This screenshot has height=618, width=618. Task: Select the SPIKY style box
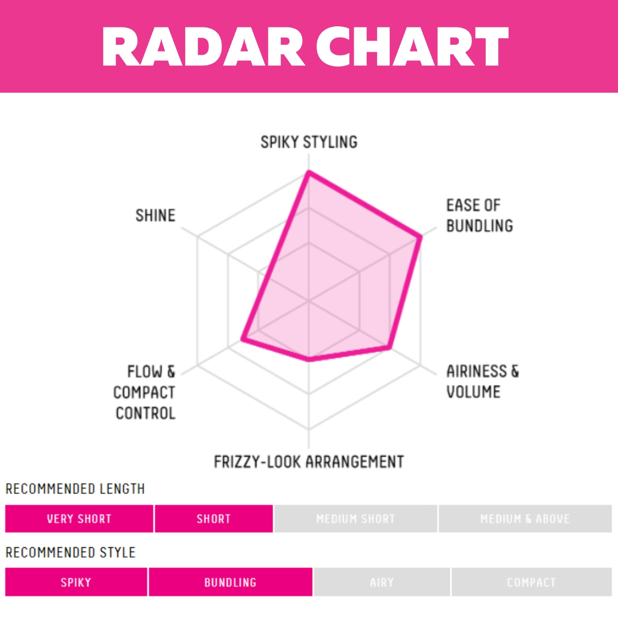[x=76, y=582]
